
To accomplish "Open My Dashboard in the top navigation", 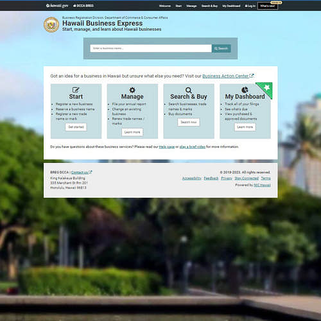I will [231, 6].
